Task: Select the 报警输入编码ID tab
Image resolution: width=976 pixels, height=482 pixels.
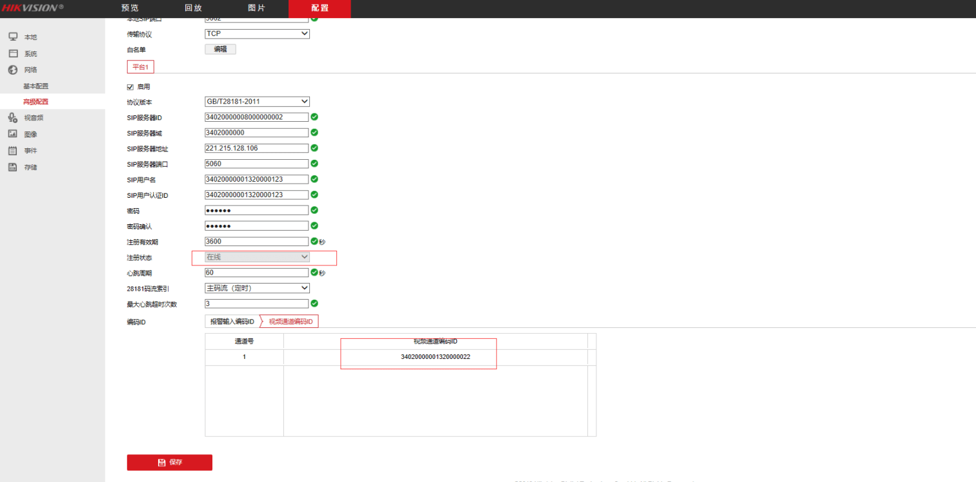Action: (232, 322)
